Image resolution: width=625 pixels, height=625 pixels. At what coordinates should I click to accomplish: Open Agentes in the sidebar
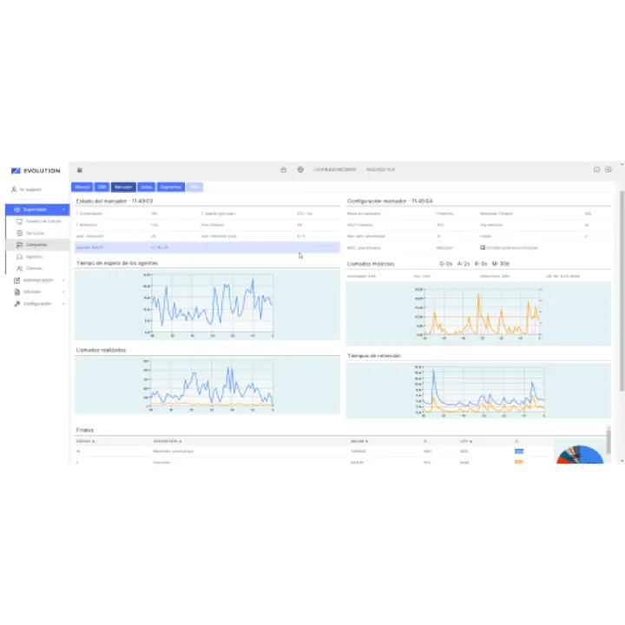35,257
